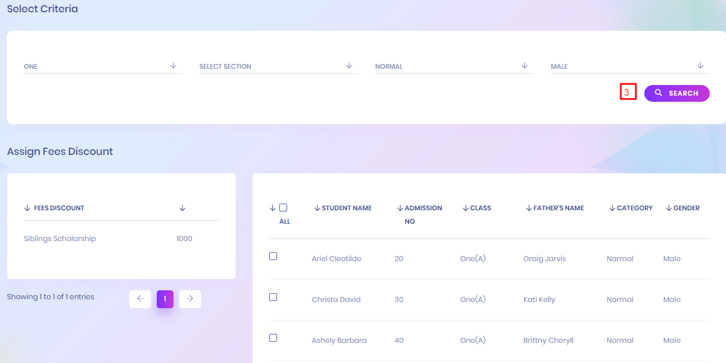Tick the checkbox for Ariel Cleotilde
This screenshot has width=726, height=363.
[273, 256]
